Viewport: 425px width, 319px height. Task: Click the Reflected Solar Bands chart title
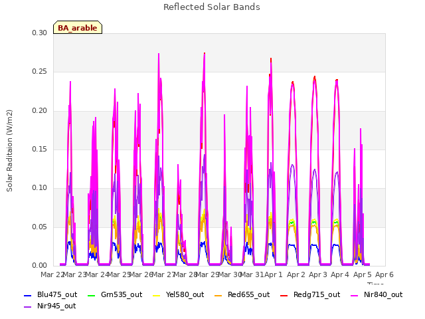(x=212, y=7)
